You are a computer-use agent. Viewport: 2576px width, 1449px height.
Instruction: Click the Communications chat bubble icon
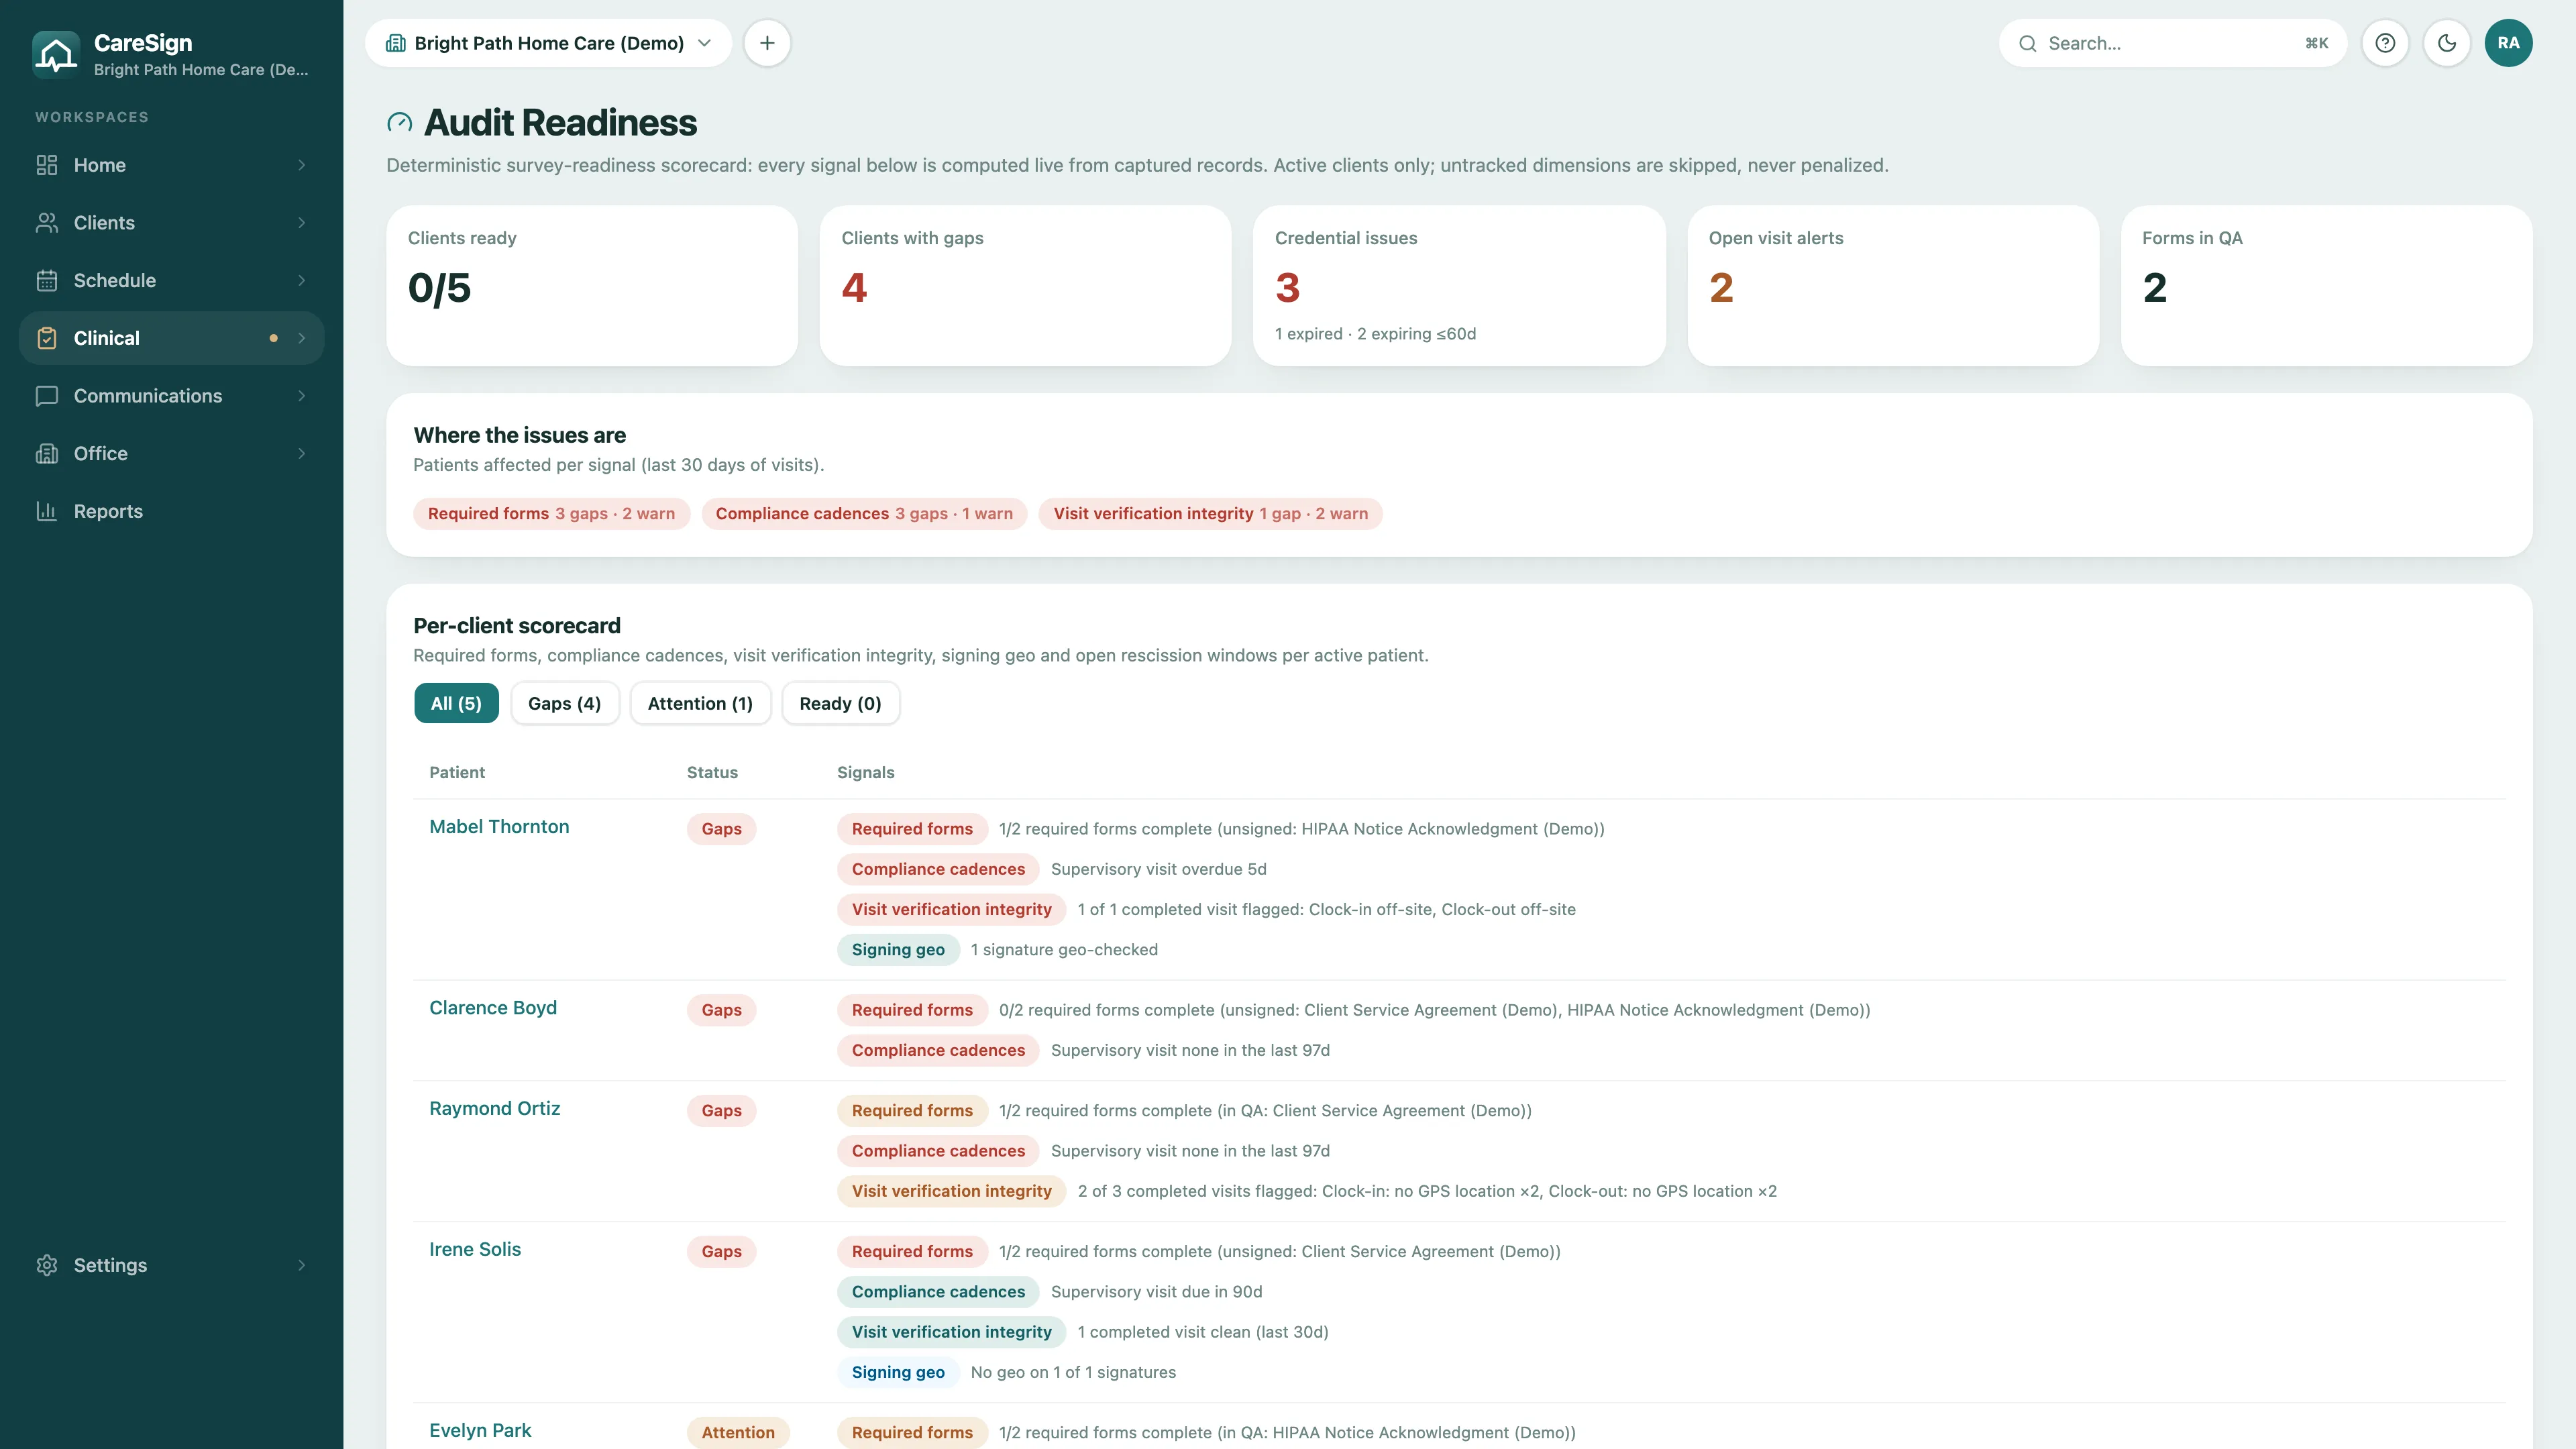click(x=47, y=396)
